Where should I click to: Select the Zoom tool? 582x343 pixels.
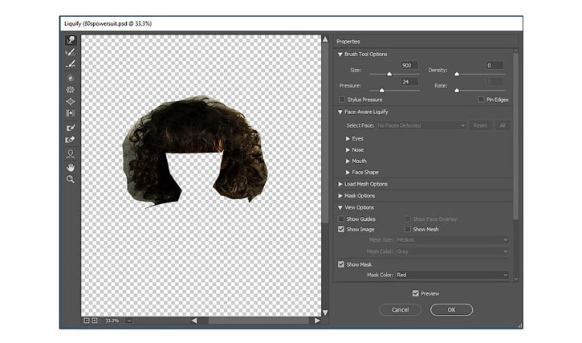(x=71, y=179)
